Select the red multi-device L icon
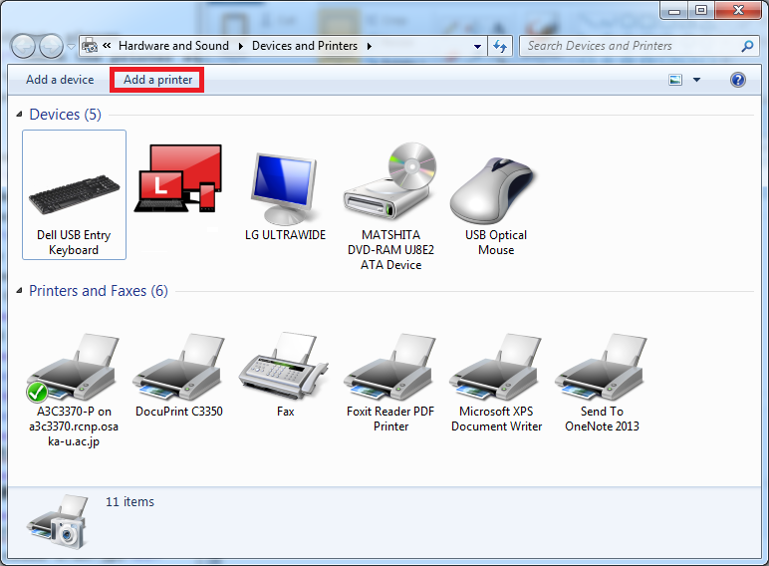 click(178, 178)
